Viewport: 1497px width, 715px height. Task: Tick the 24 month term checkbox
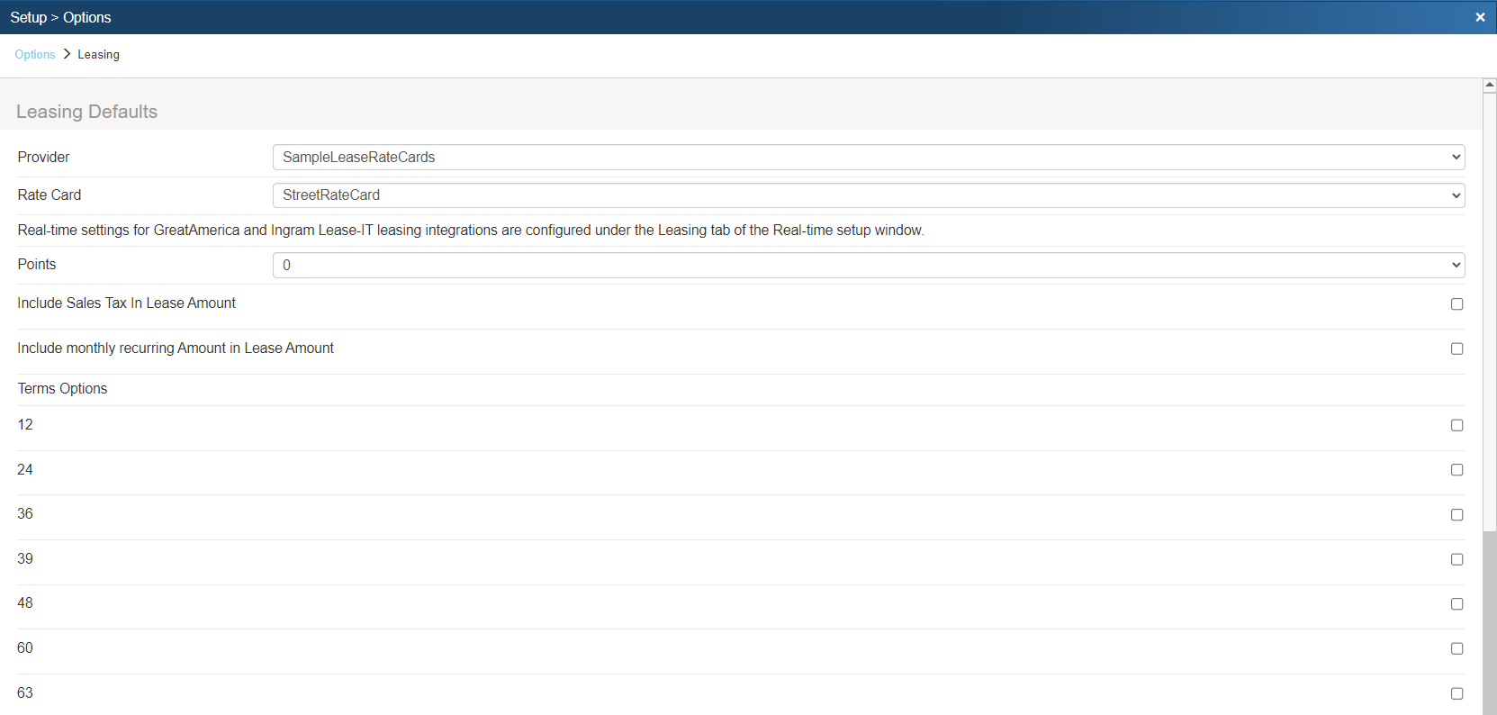[1456, 470]
